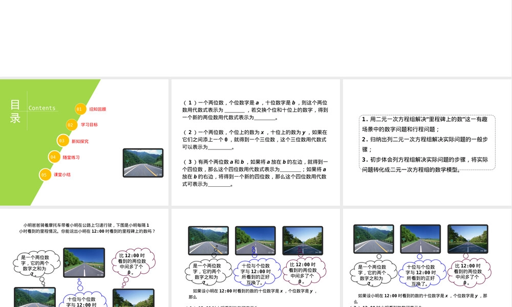
Task: Click the yellow 02 circle on contents slide
Action: point(72,125)
